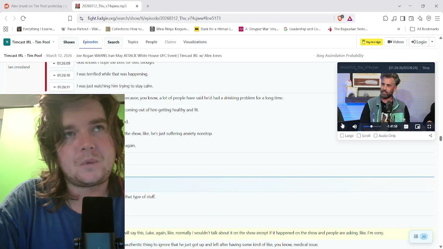The image size is (443, 249).
Task: Mute the video player volume
Action: click(x=354, y=127)
